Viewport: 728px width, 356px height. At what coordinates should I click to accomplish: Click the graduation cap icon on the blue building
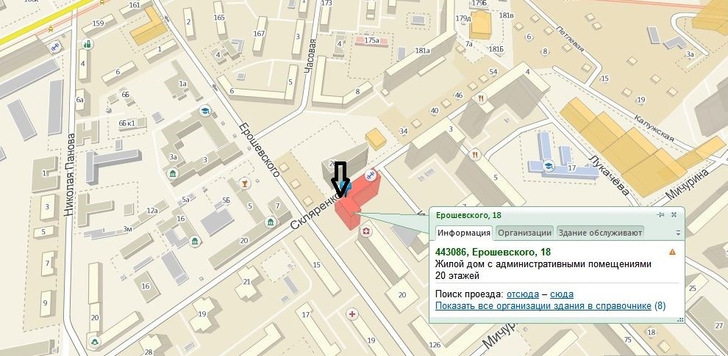pyautogui.click(x=549, y=165)
